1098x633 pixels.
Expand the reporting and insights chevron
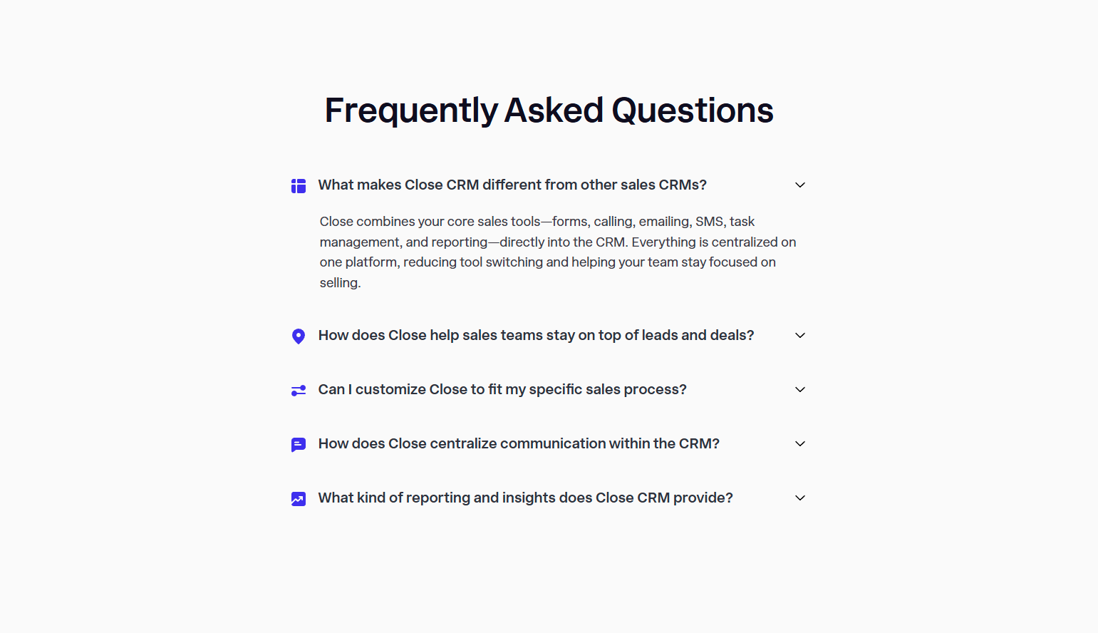click(799, 498)
